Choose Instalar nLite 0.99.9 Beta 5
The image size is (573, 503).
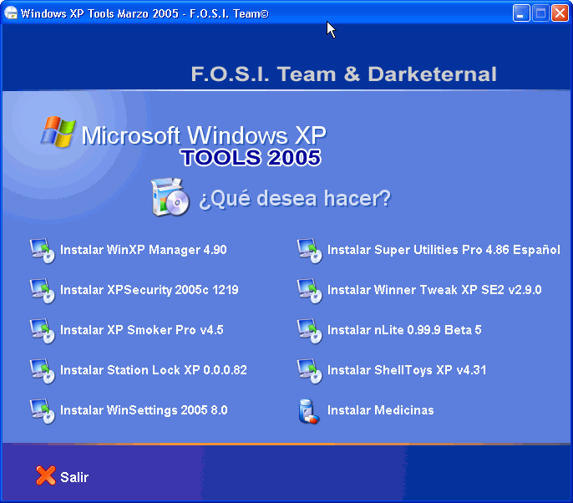point(404,330)
